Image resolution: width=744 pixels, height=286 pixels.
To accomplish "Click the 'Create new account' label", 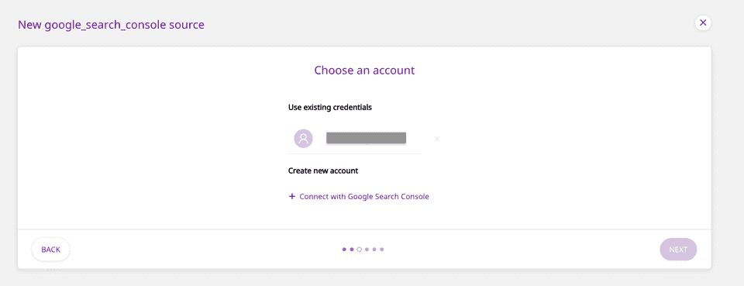I will (x=323, y=171).
